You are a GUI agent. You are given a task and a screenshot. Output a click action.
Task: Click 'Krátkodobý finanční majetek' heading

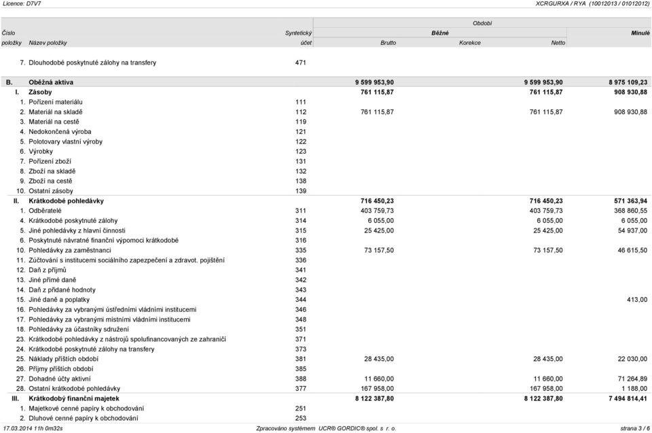73,398
